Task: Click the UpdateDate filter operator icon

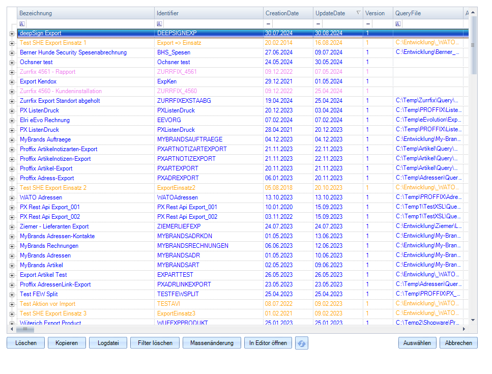Action: (x=318, y=24)
